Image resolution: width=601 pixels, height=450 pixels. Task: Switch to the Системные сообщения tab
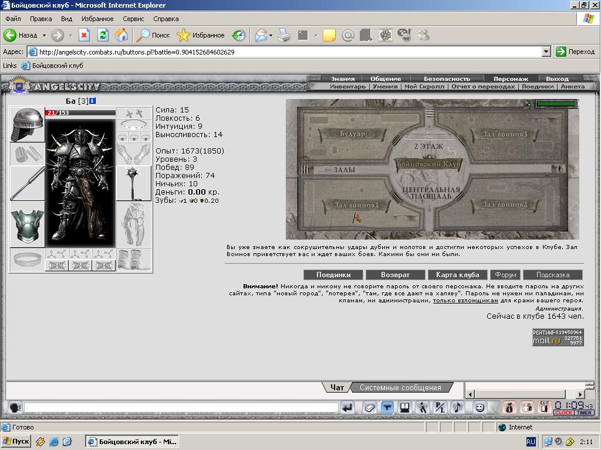pos(400,387)
